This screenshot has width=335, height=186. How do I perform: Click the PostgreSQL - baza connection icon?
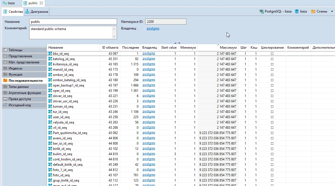[x=261, y=12]
